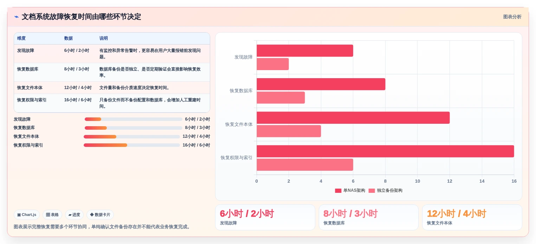Toggle the 单NAS架构 legend entry
The height and width of the screenshot is (244, 536).
[350, 190]
